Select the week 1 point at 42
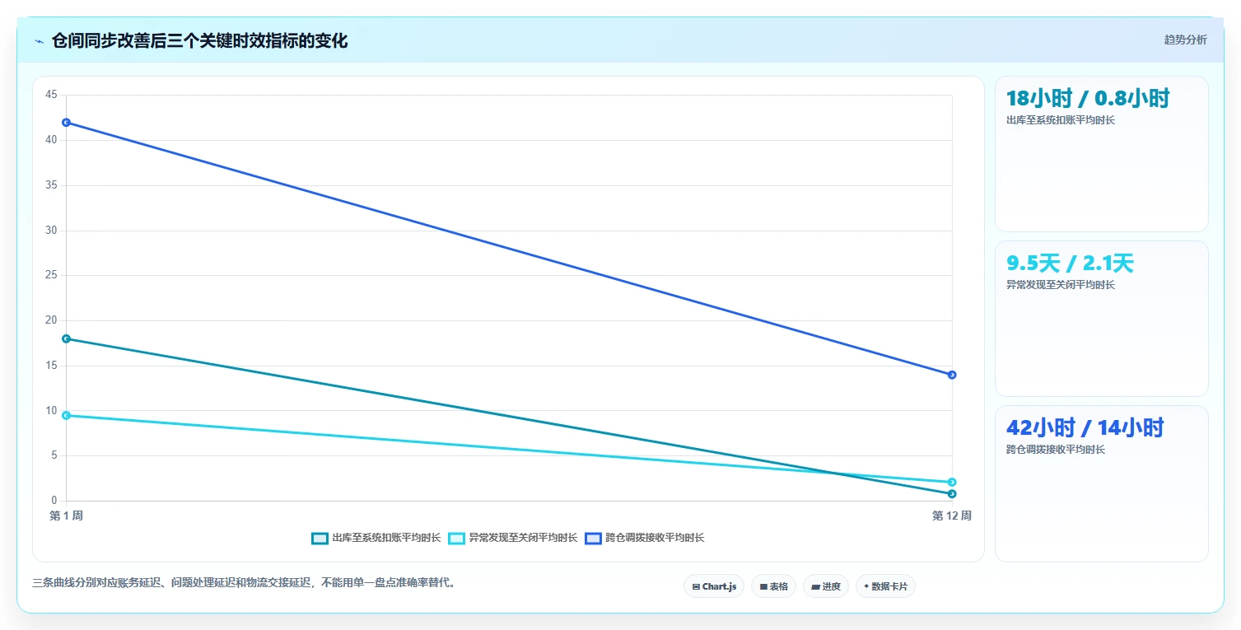The height and width of the screenshot is (630, 1241). (x=66, y=122)
